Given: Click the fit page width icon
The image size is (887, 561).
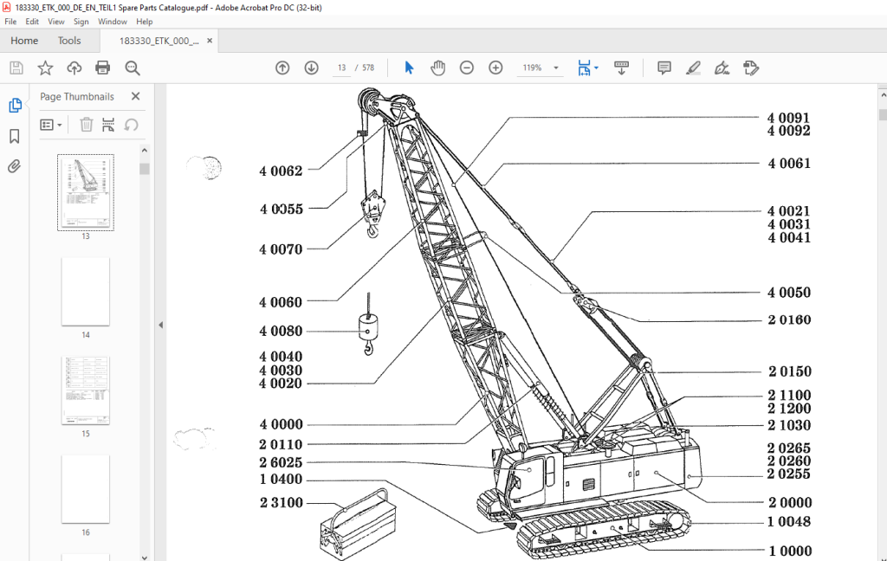Looking at the screenshot, I should 584,68.
